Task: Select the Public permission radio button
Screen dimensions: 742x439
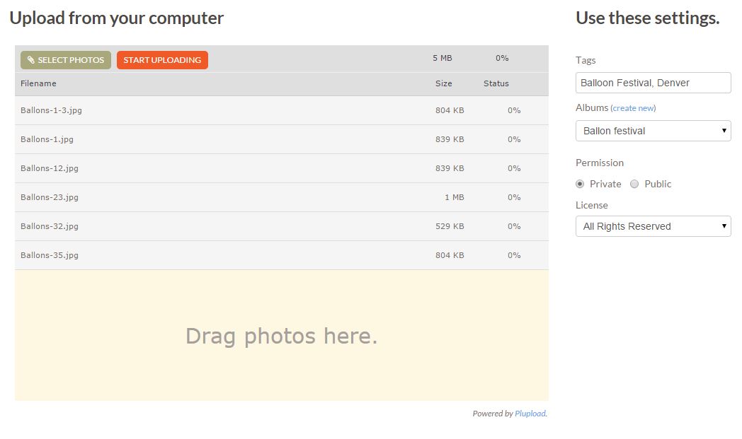Action: 634,184
